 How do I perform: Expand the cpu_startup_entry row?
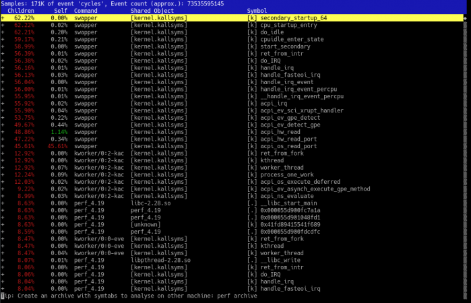3,25
